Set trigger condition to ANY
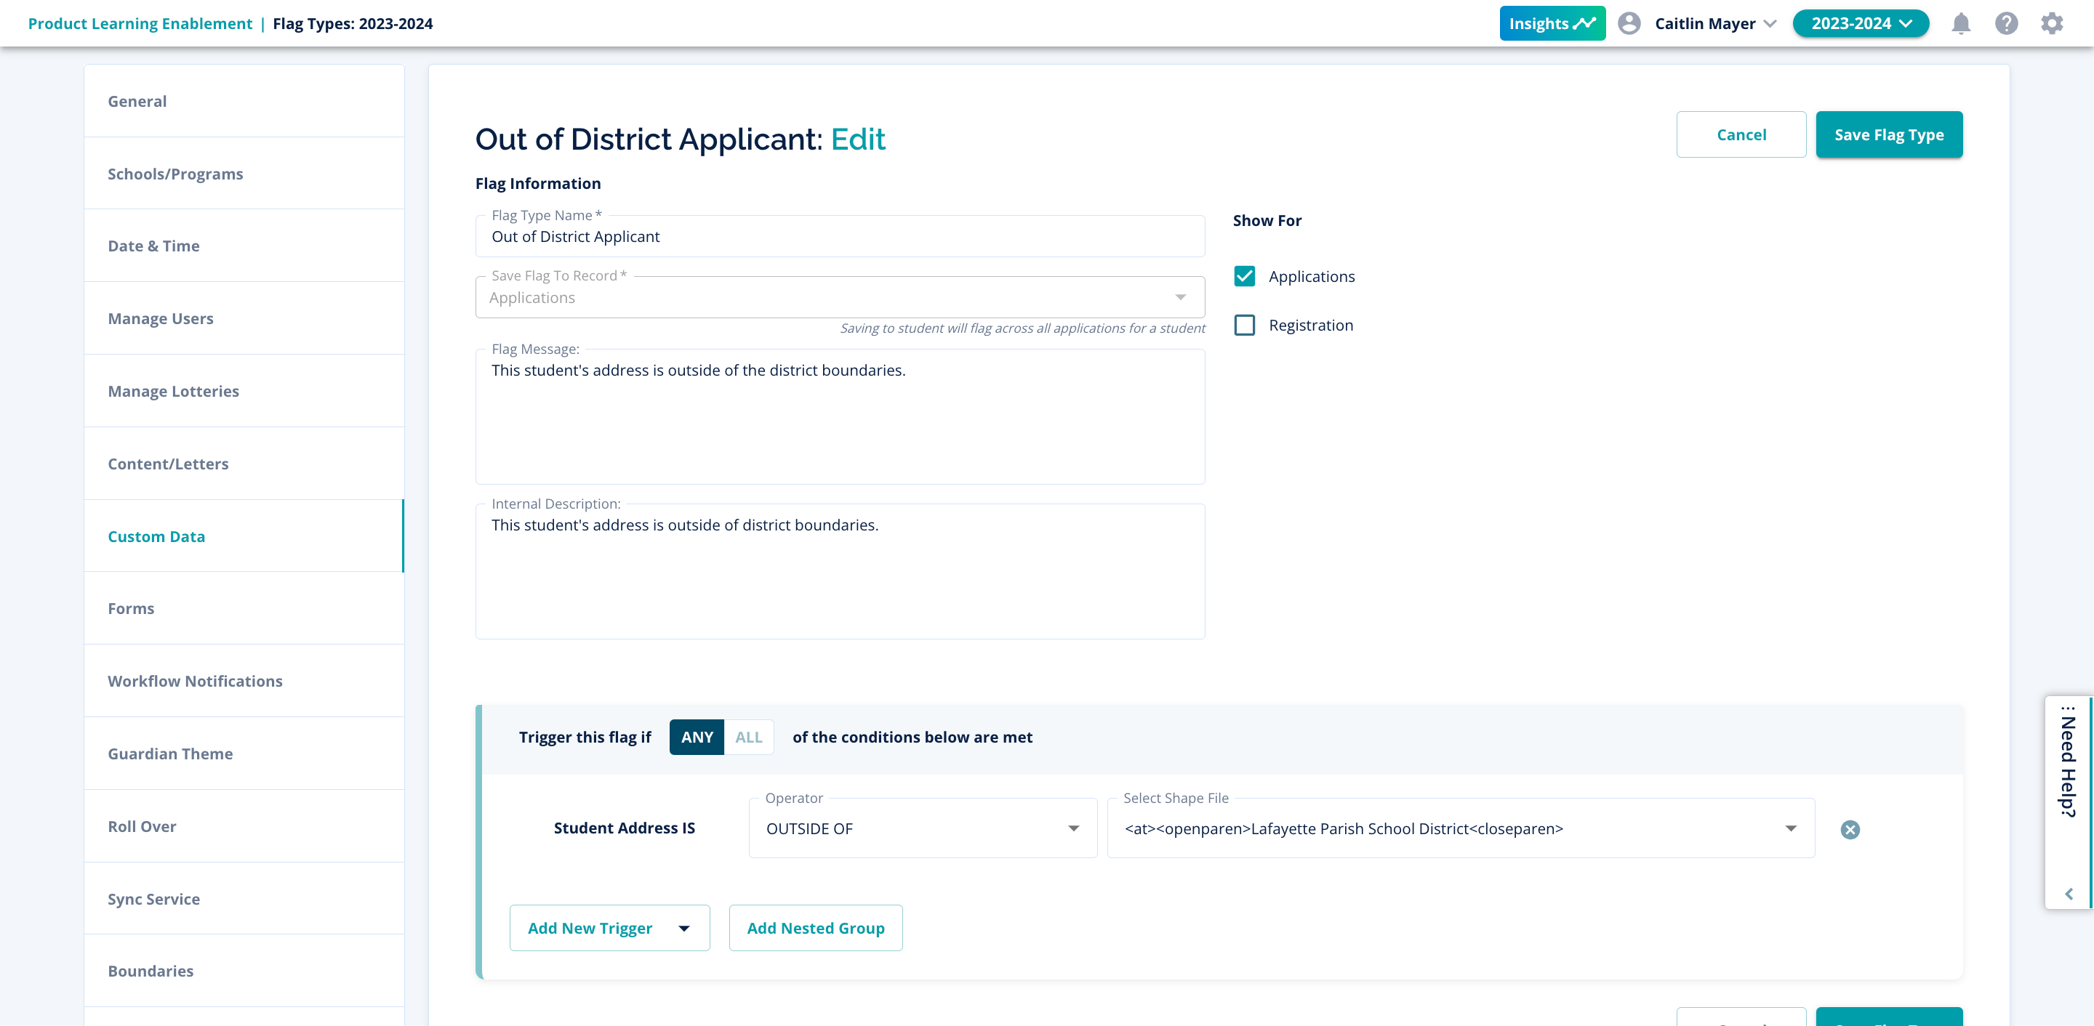 [697, 737]
